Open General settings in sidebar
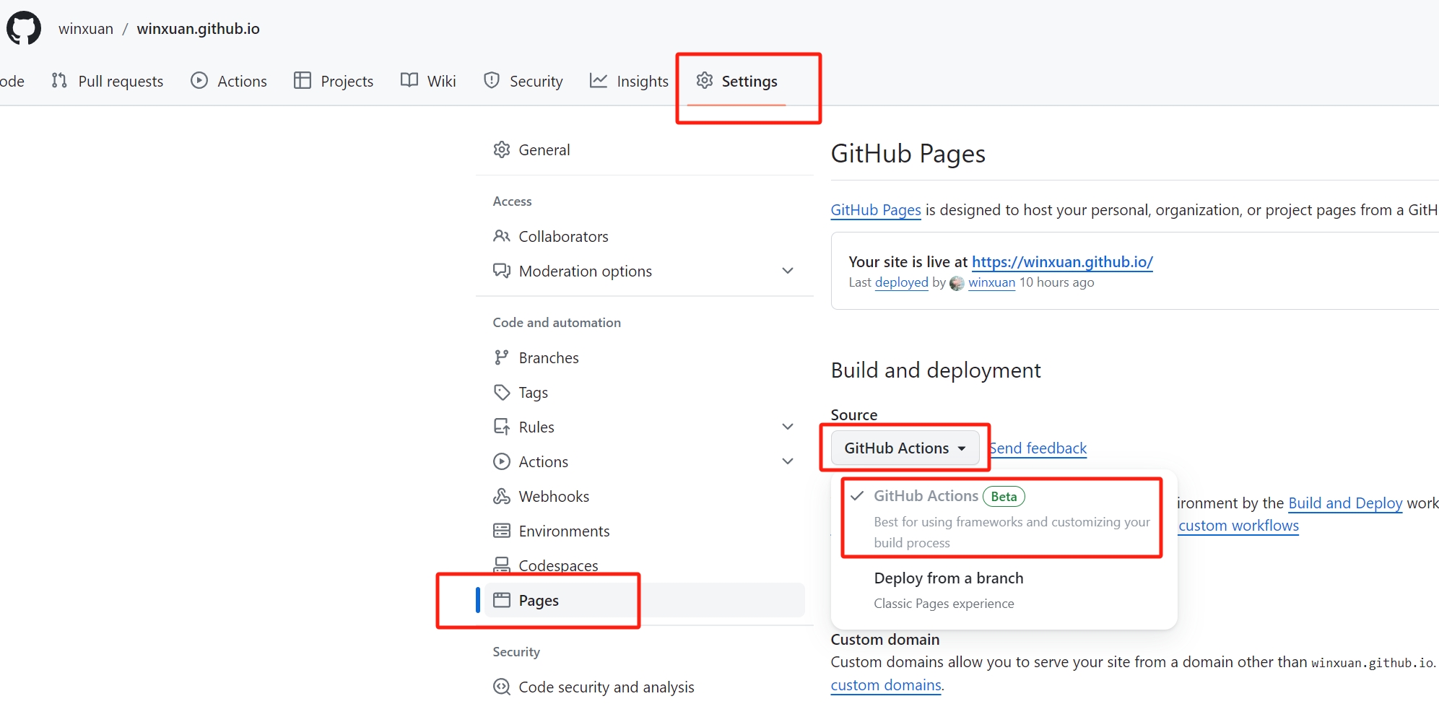This screenshot has height=704, width=1439. coord(544,149)
